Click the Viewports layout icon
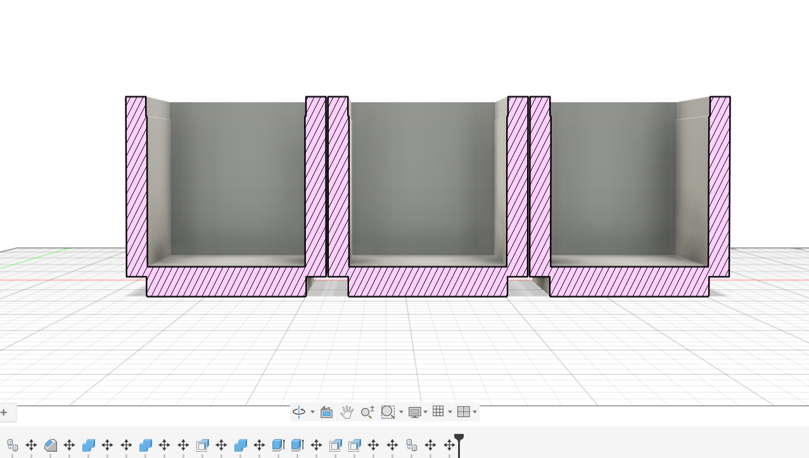This screenshot has height=458, width=809. [x=463, y=412]
